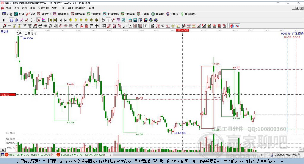304x164 pixels.
Task: Click the 老子十二宫结构 indicator label
Action: (26, 34)
